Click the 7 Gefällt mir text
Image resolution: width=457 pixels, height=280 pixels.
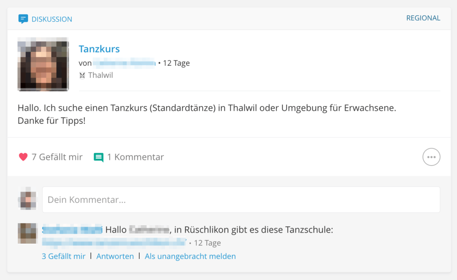[x=57, y=157]
